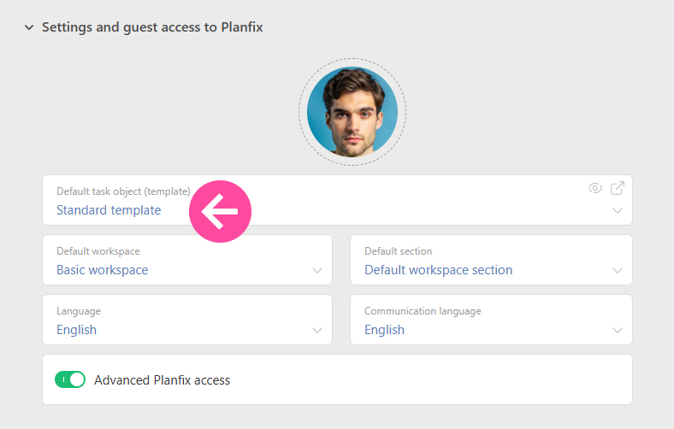Screen dimensions: 674x429
Task: Open the Language dropdown chevron
Action: click(317, 331)
